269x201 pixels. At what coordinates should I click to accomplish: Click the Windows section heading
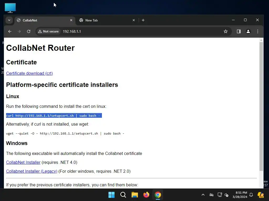(17, 143)
